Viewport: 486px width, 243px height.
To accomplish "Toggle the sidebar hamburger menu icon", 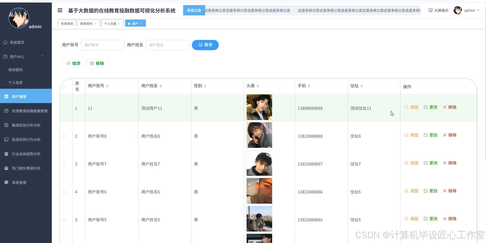I will [60, 10].
